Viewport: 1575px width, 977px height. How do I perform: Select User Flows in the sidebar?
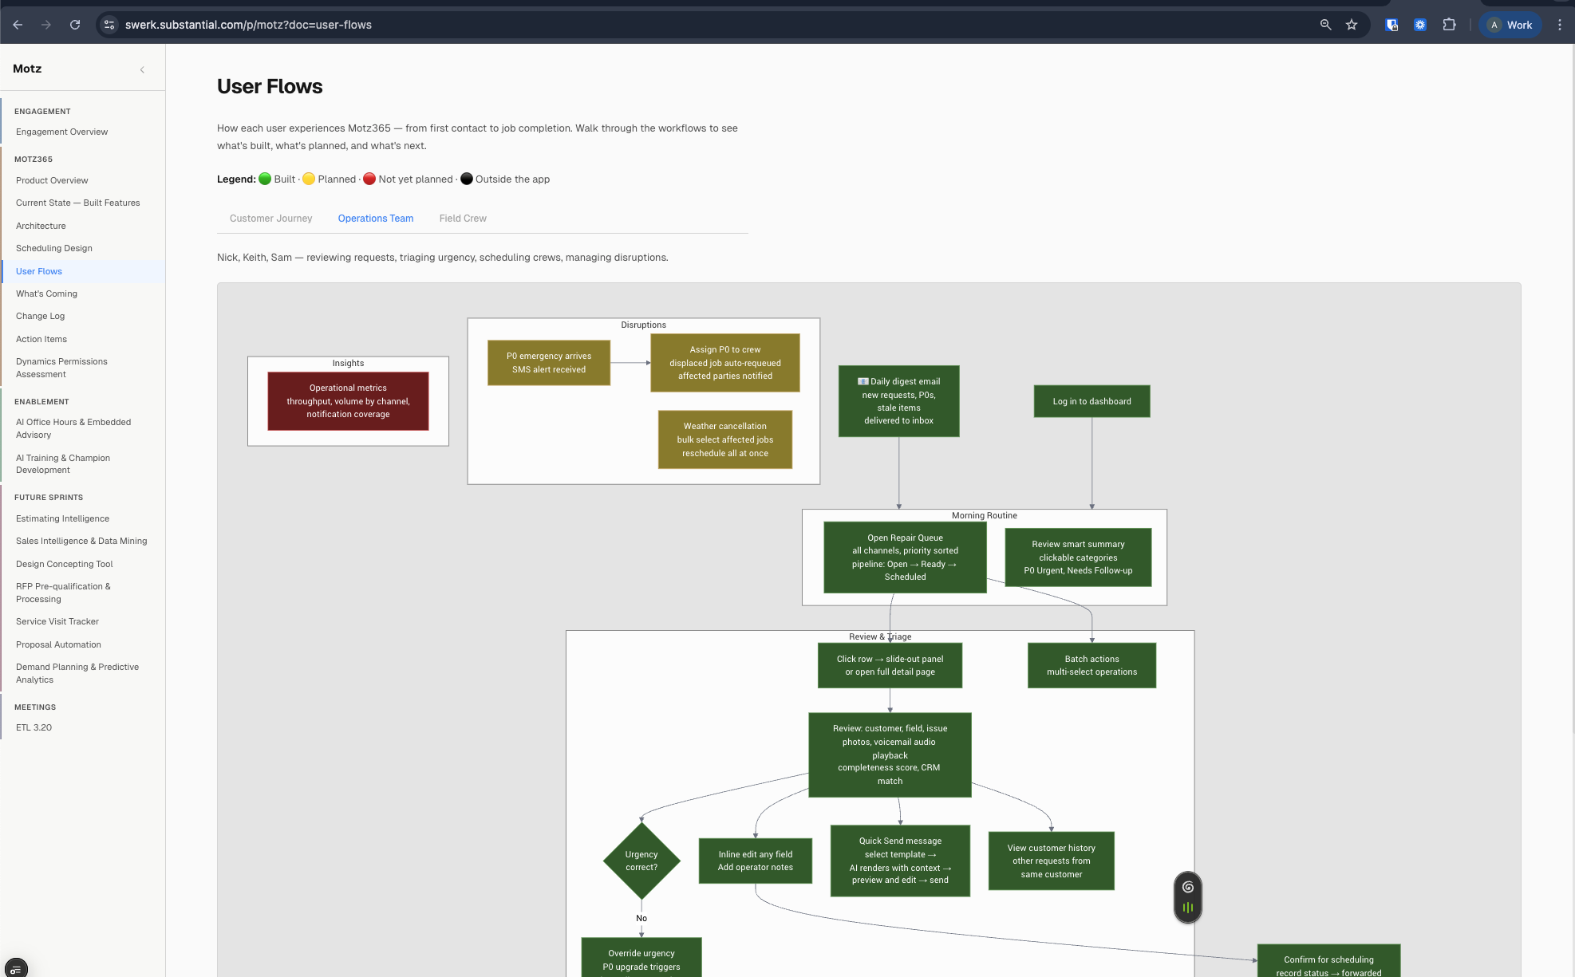coord(83,272)
